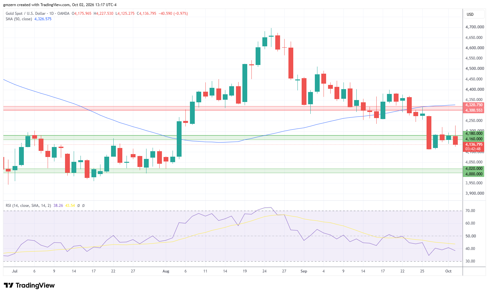The width and height of the screenshot is (489, 295).
Task: Click the green 4,000.000 price tag
Action: [x=473, y=174]
